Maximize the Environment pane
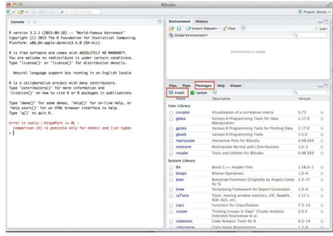Viewport: 333px width, 236px height. (326, 22)
